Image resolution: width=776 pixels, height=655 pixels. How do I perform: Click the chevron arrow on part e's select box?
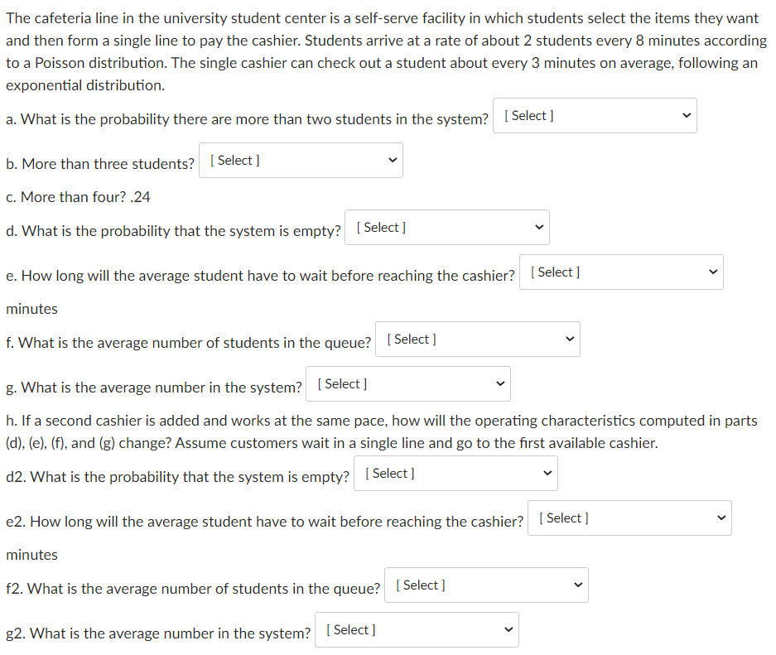[711, 272]
